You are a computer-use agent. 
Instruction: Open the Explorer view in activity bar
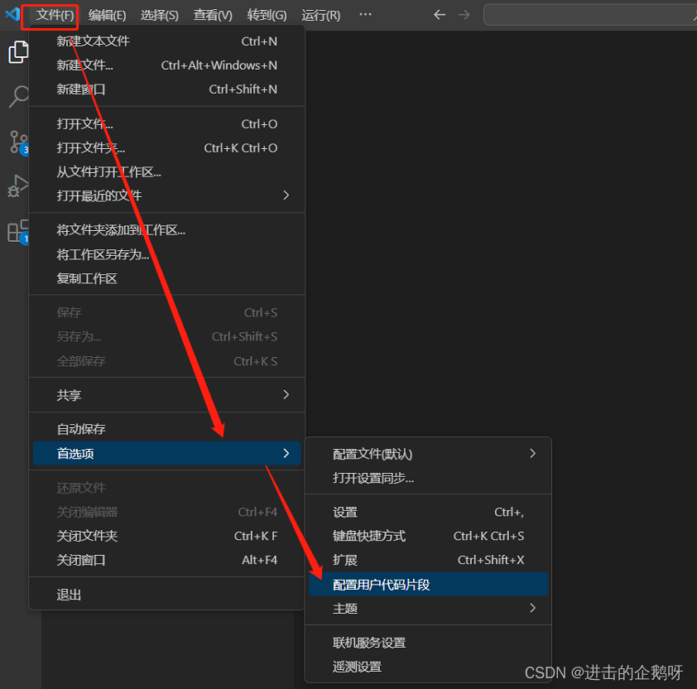(x=17, y=52)
